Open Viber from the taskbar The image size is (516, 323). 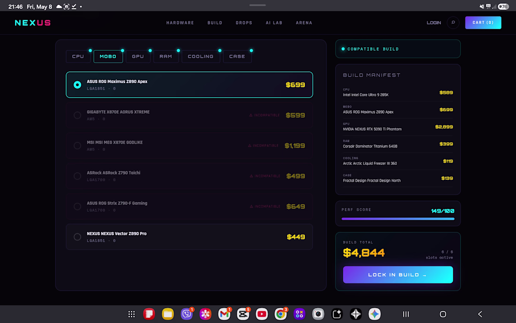coord(187,314)
